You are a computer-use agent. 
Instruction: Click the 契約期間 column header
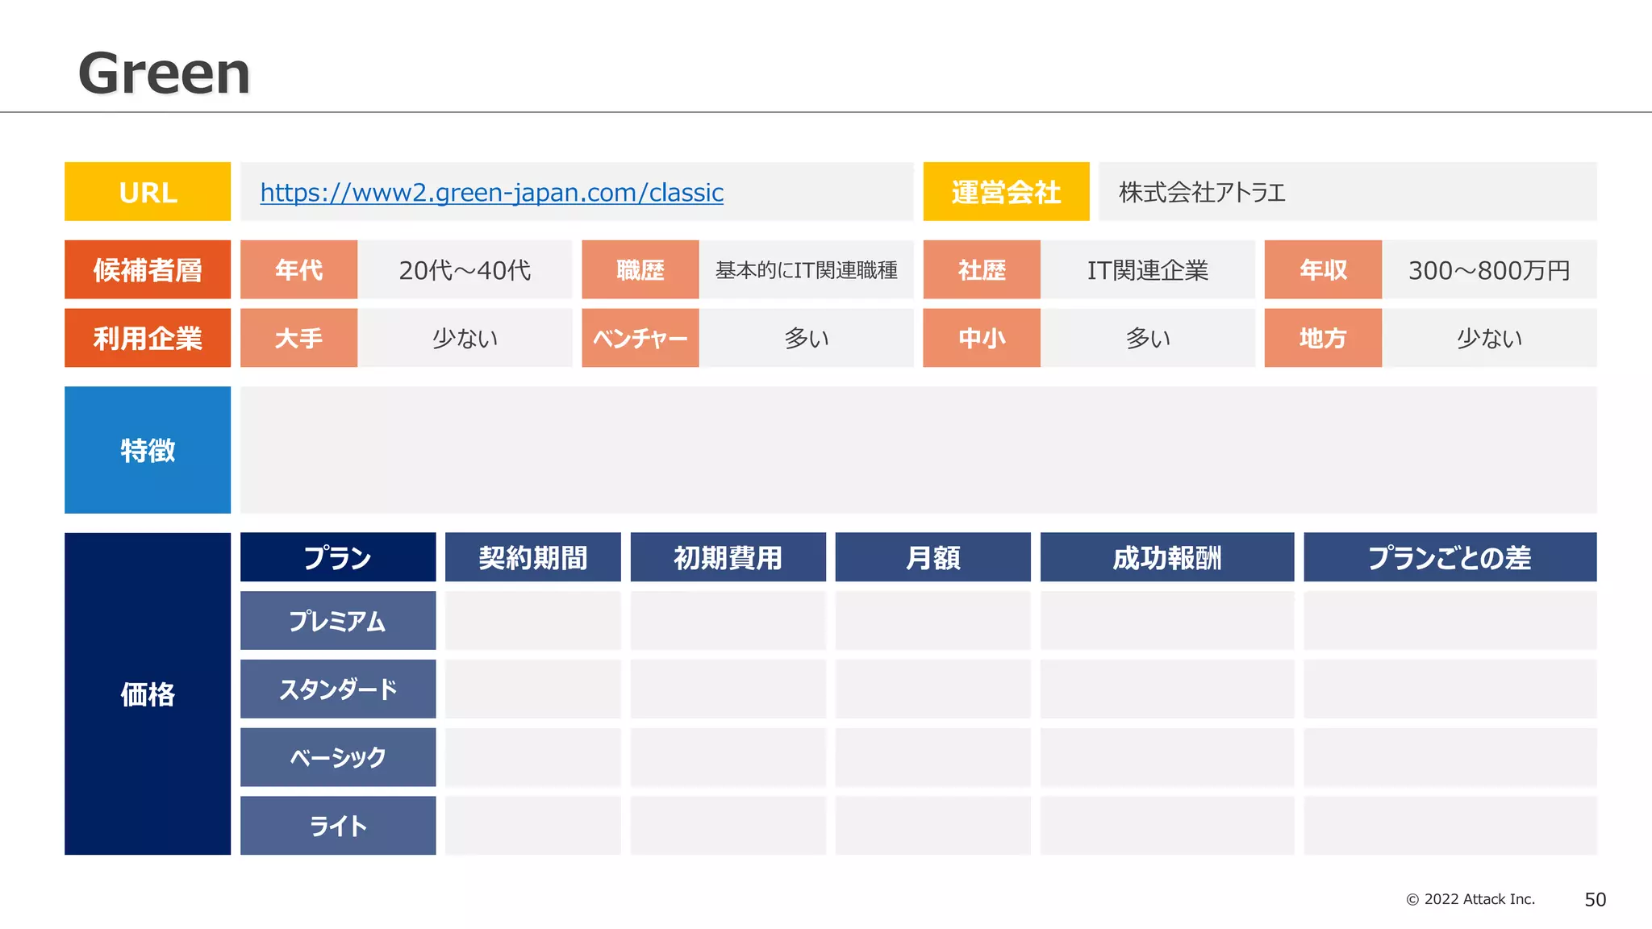pyautogui.click(x=533, y=557)
